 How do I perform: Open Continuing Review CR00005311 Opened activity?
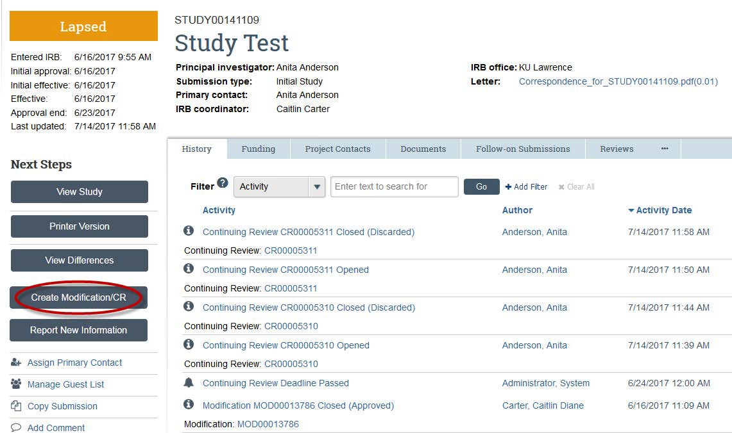coord(285,270)
